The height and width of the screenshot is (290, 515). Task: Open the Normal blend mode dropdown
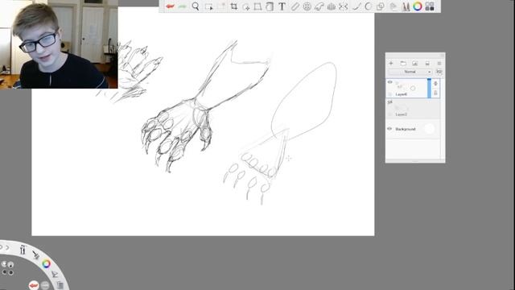pyautogui.click(x=410, y=72)
